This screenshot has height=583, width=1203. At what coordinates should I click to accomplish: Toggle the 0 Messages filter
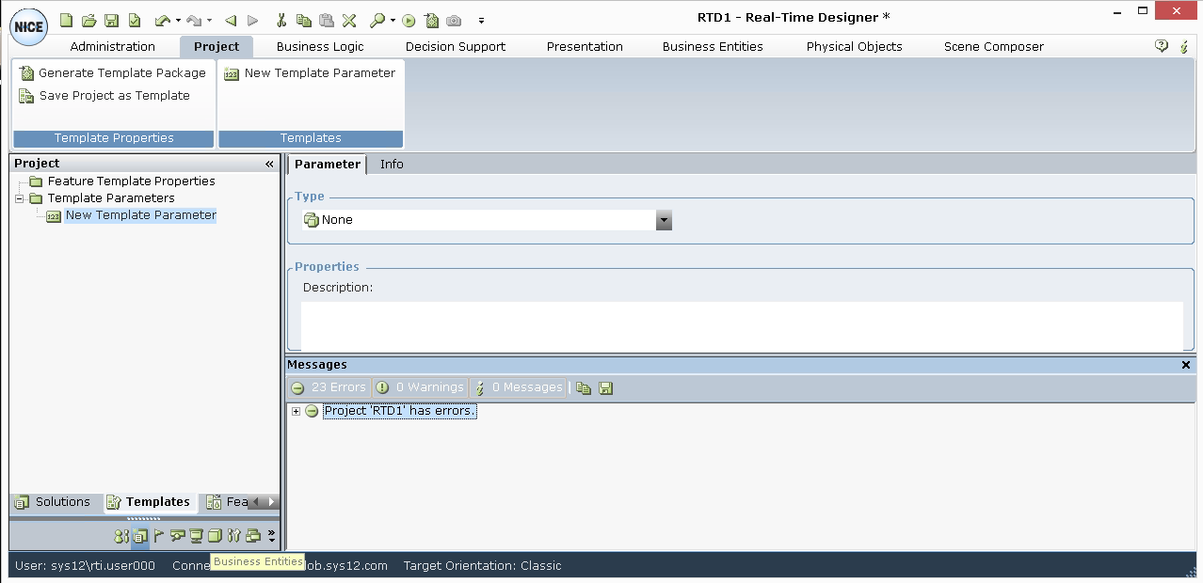click(x=519, y=387)
